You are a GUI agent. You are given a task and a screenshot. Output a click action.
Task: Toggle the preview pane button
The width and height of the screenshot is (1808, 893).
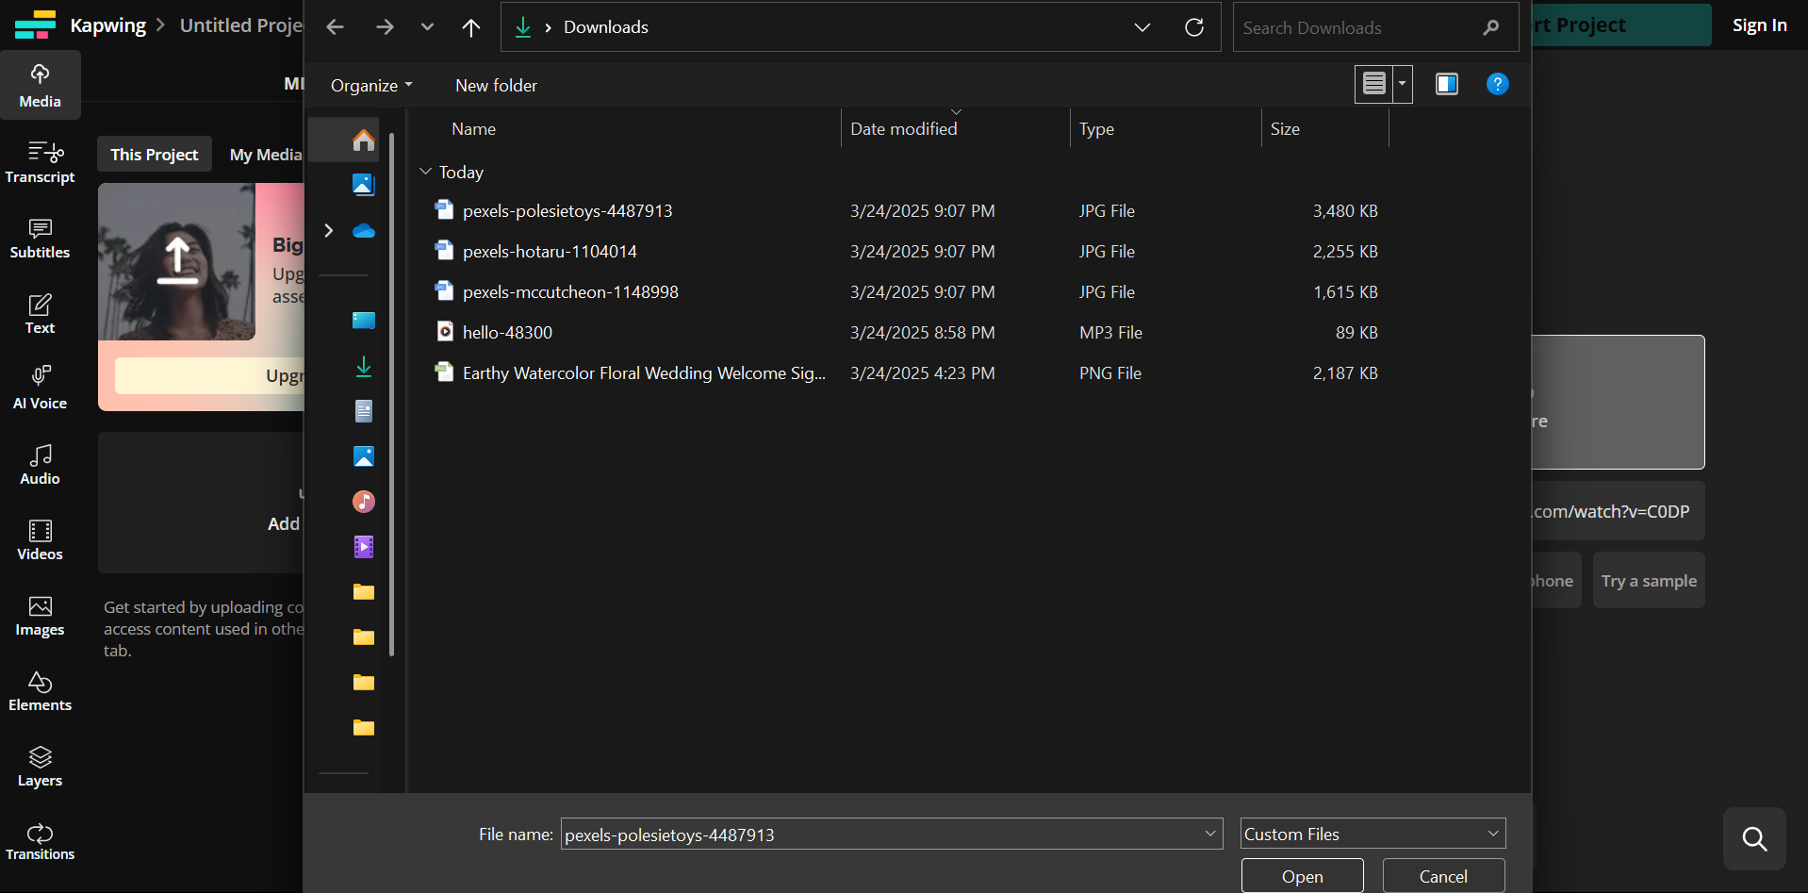(x=1446, y=85)
